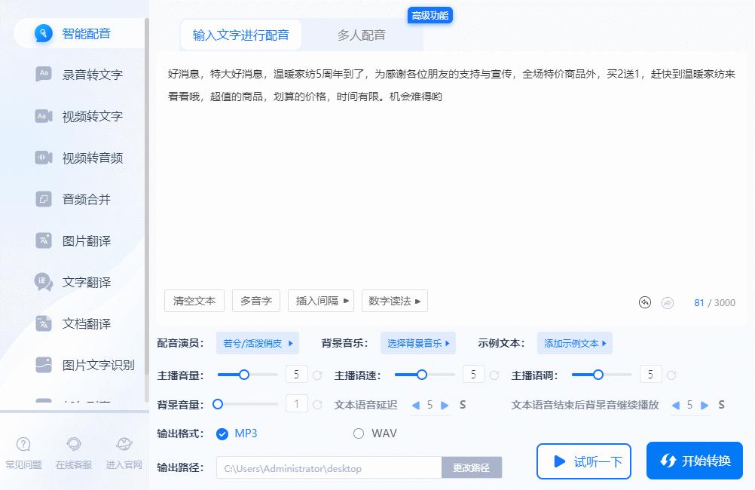755x490 pixels.
Task: Click 更改路径 to change output path
Action: click(x=473, y=467)
